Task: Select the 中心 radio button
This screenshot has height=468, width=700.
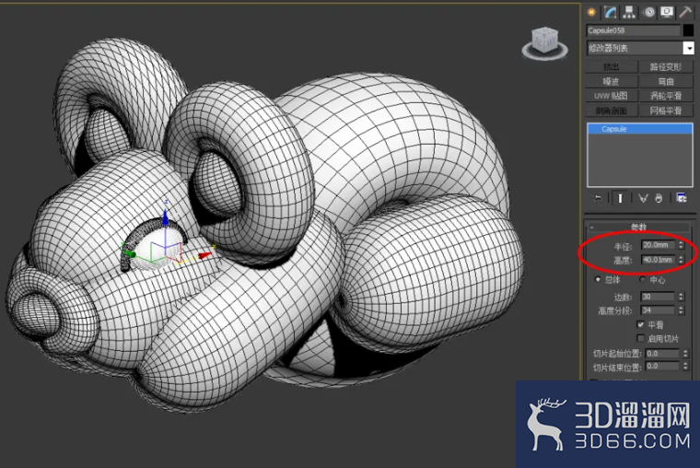Action: [642, 279]
